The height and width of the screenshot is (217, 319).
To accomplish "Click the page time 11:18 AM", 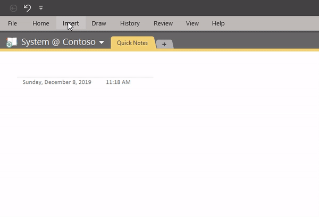I will point(118,82).
